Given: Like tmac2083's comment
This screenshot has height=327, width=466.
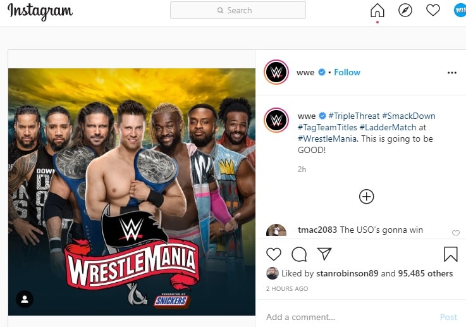Looking at the screenshot, I should 455,233.
